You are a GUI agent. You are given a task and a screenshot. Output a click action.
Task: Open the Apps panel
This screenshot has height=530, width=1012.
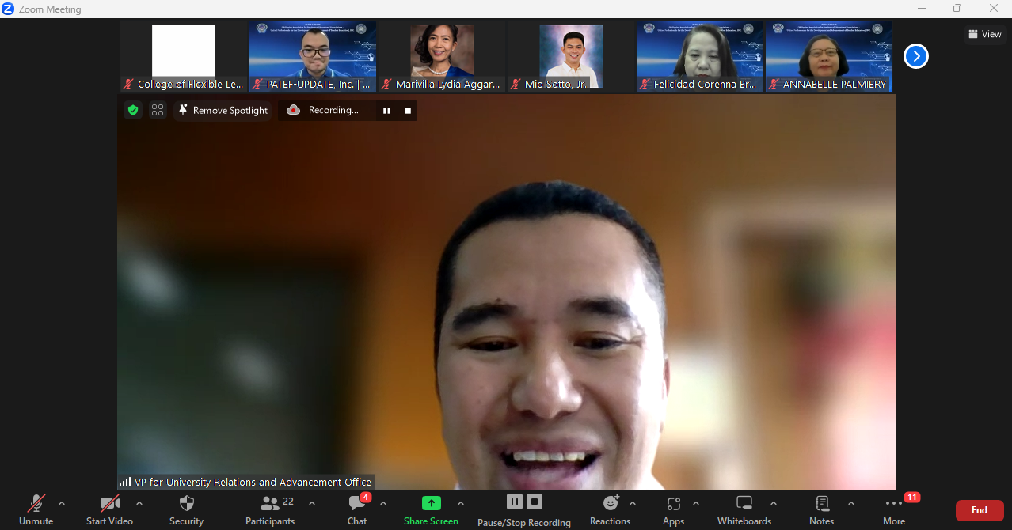point(673,509)
